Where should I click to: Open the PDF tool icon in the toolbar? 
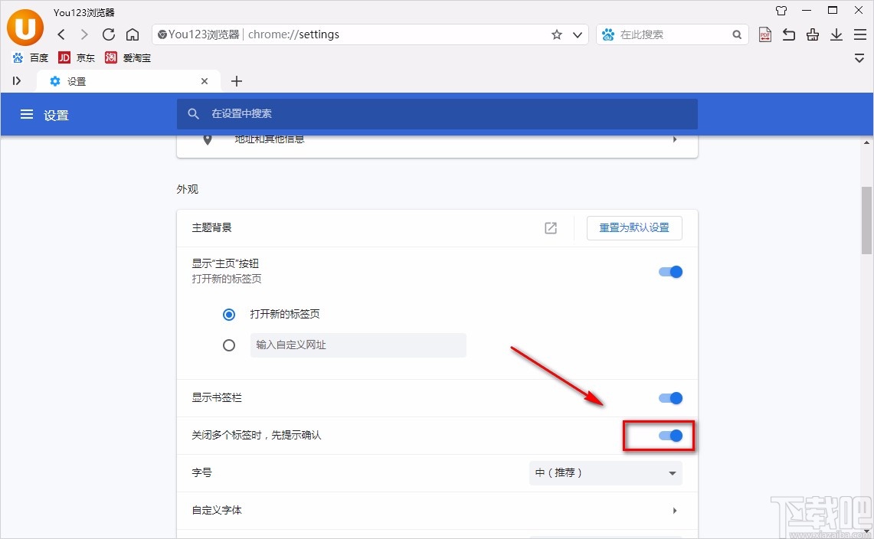click(x=764, y=34)
